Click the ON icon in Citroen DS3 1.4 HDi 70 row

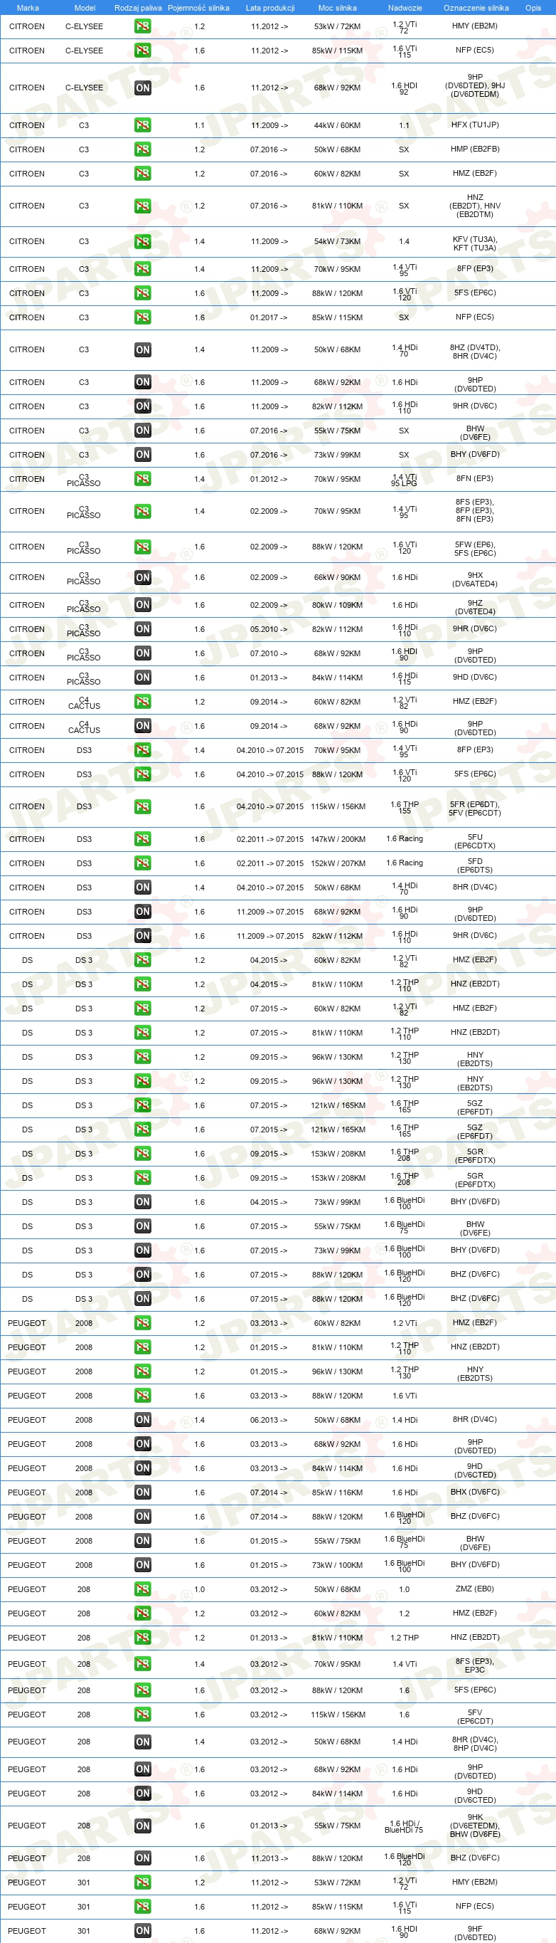(142, 888)
